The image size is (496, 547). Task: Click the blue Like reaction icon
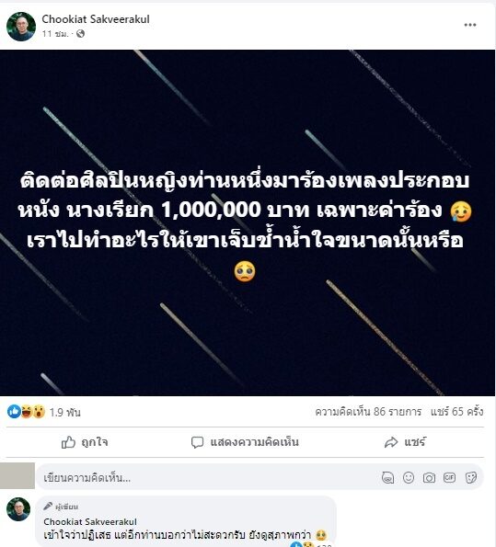14,412
